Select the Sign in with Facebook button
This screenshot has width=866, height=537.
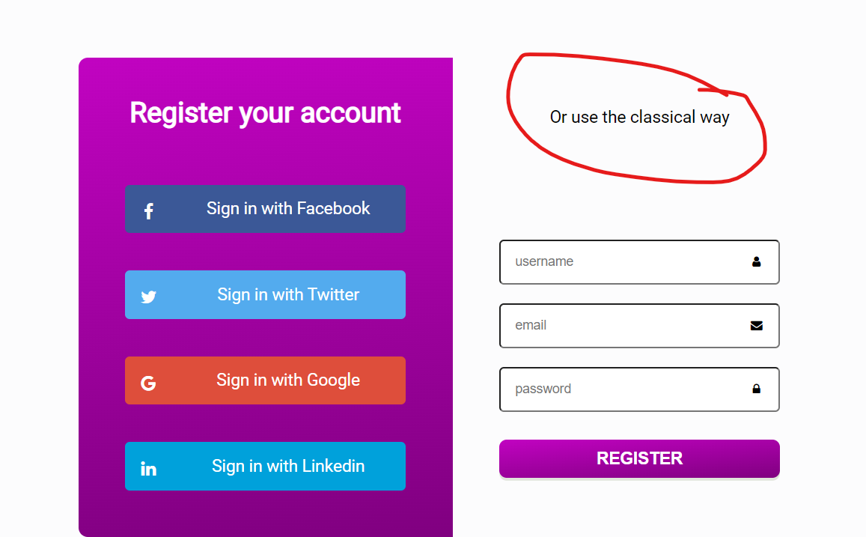tap(265, 209)
